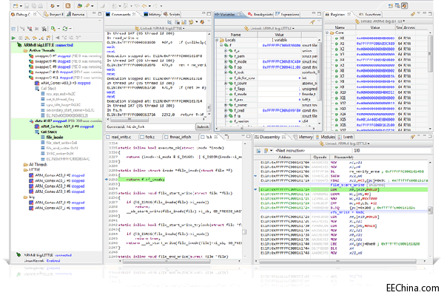This screenshot has width=444, height=298.
Task: Click the Variables view horizontal scrollbar
Action: (x=268, y=128)
